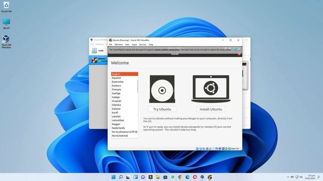The image size is (323, 181).
Task: Select Hrvatski in the language list
Action: [x=125, y=101]
